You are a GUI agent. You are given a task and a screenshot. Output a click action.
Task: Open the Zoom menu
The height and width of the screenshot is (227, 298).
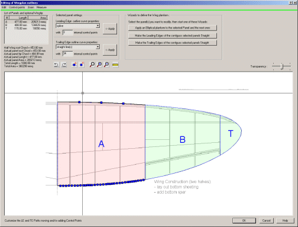pos(31,7)
